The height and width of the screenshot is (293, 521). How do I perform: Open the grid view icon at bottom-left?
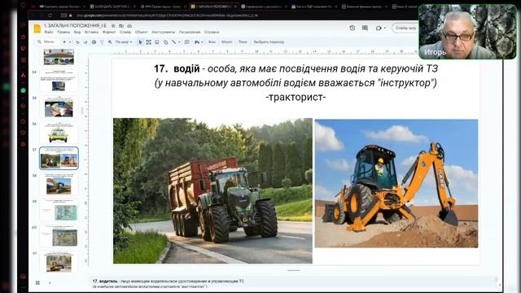pos(37,282)
